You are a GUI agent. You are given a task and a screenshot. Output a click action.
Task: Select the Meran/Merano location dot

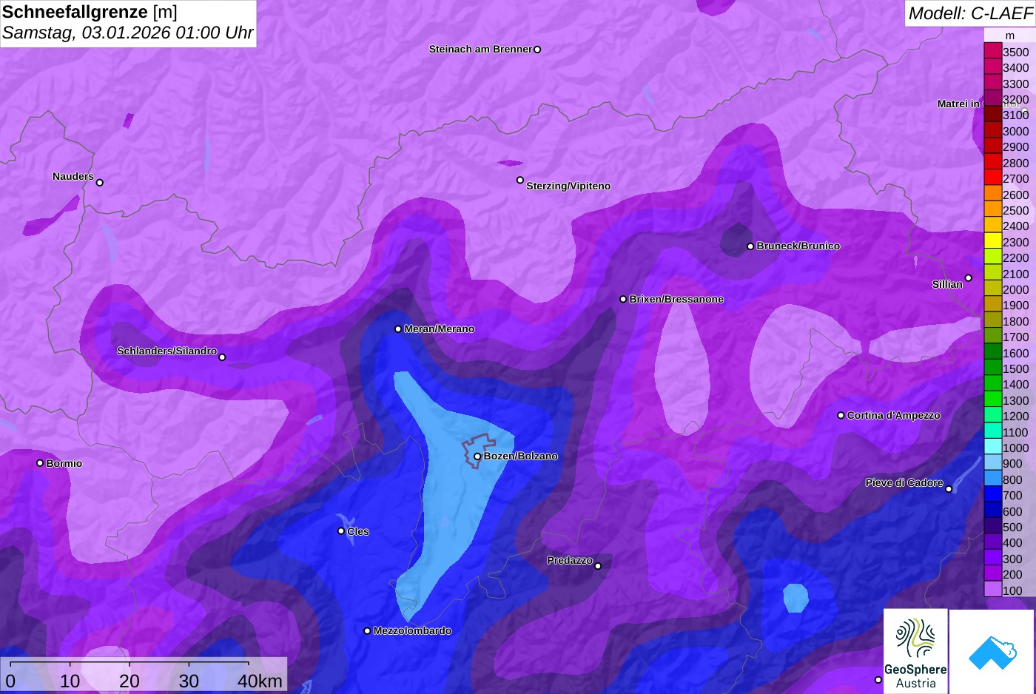[x=398, y=329]
